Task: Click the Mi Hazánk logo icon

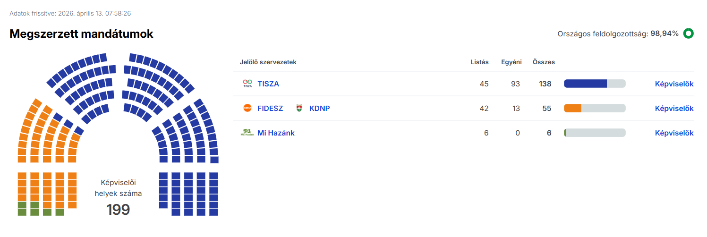Action: point(247,133)
